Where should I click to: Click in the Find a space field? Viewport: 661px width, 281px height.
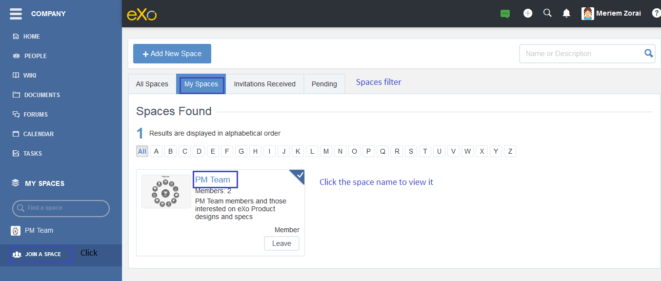click(x=61, y=208)
